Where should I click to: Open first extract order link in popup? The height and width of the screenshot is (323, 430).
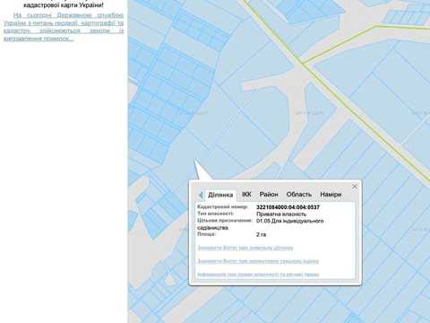pyautogui.click(x=245, y=248)
